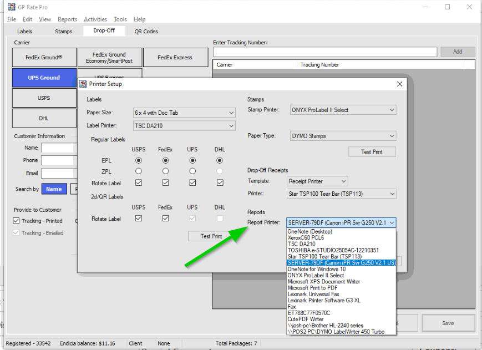Choose Brother HL-2240 series printer
The image size is (482, 350).
click(341, 326)
